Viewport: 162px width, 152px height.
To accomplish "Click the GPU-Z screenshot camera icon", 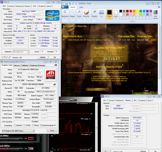I will (56, 65).
